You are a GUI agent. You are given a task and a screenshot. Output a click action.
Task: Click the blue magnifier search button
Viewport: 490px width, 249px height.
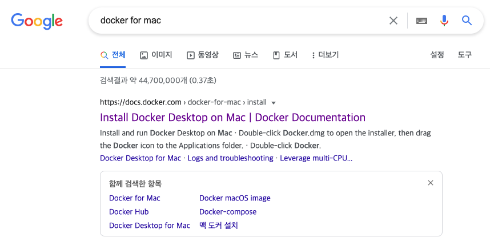click(x=467, y=21)
